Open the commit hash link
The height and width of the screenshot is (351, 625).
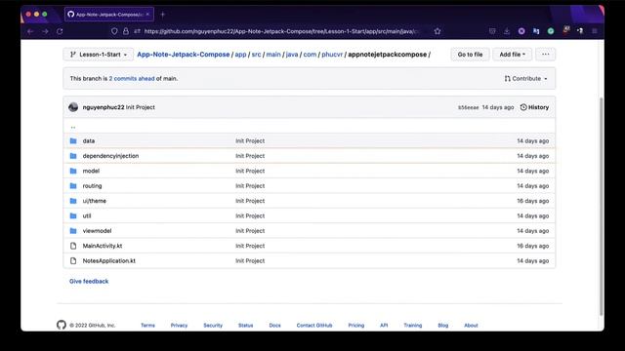click(469, 107)
